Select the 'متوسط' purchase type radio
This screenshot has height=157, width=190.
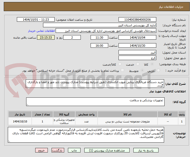(x=142, y=70)
